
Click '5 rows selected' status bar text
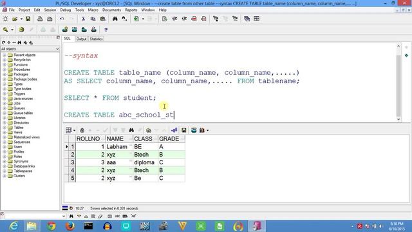115,208
